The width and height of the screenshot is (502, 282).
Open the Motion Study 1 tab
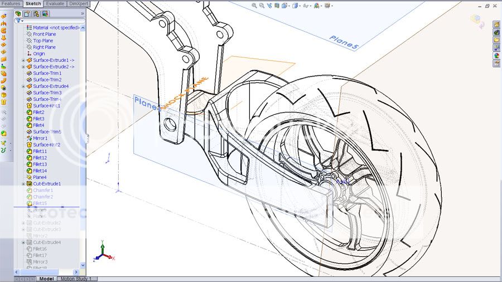76,279
